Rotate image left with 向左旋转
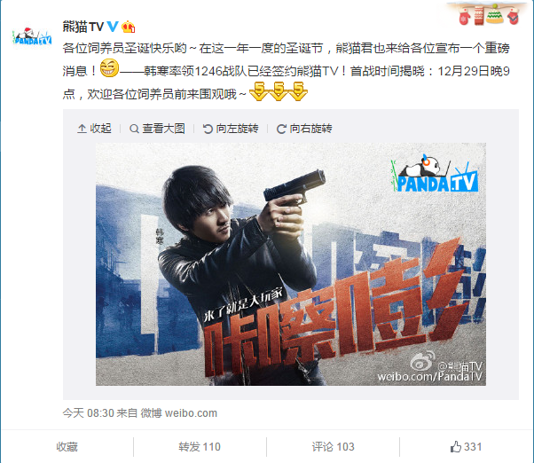The width and height of the screenshot is (534, 463). tap(231, 129)
